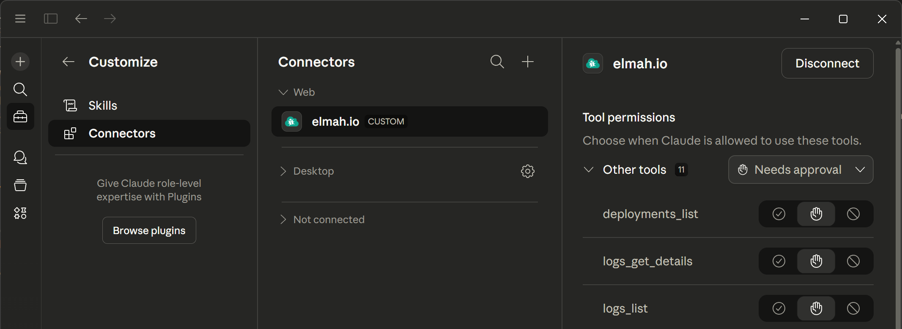Click the Connectors blocks icon
Viewport: 902px width, 329px height.
70,133
